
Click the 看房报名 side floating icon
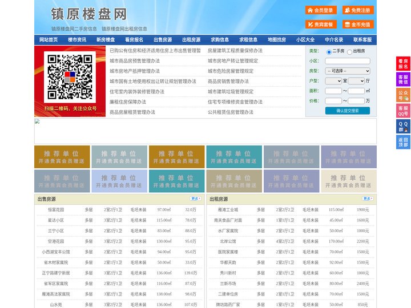(x=403, y=64)
